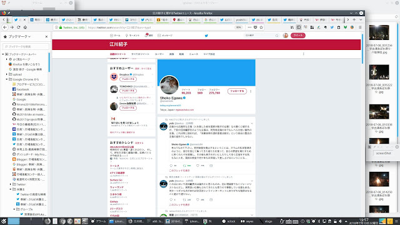Follow the TOMOHIKO suggested user
Image resolution: width=400 pixels, height=225 pixels.
pyautogui.click(x=127, y=91)
